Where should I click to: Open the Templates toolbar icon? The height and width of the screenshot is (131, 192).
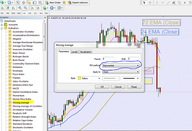click(x=59, y=8)
